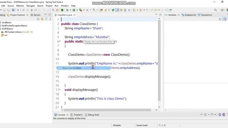Close the Project Explorer view tab

27,15
